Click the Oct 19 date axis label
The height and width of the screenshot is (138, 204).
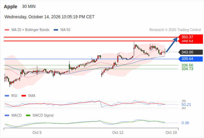point(171,132)
